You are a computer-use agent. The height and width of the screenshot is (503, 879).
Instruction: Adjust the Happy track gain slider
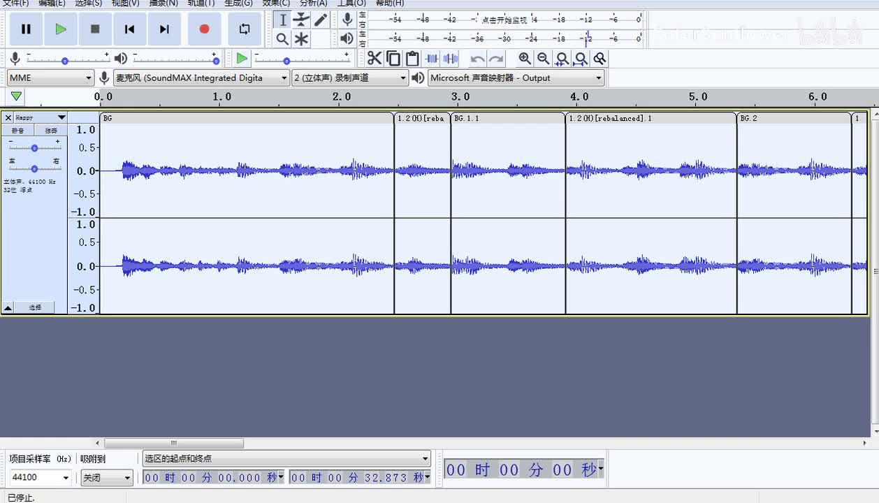click(34, 147)
